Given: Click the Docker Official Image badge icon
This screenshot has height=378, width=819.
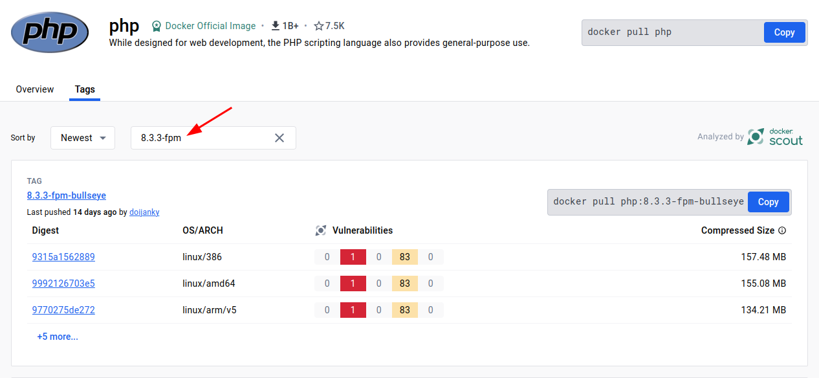Looking at the screenshot, I should click(156, 26).
